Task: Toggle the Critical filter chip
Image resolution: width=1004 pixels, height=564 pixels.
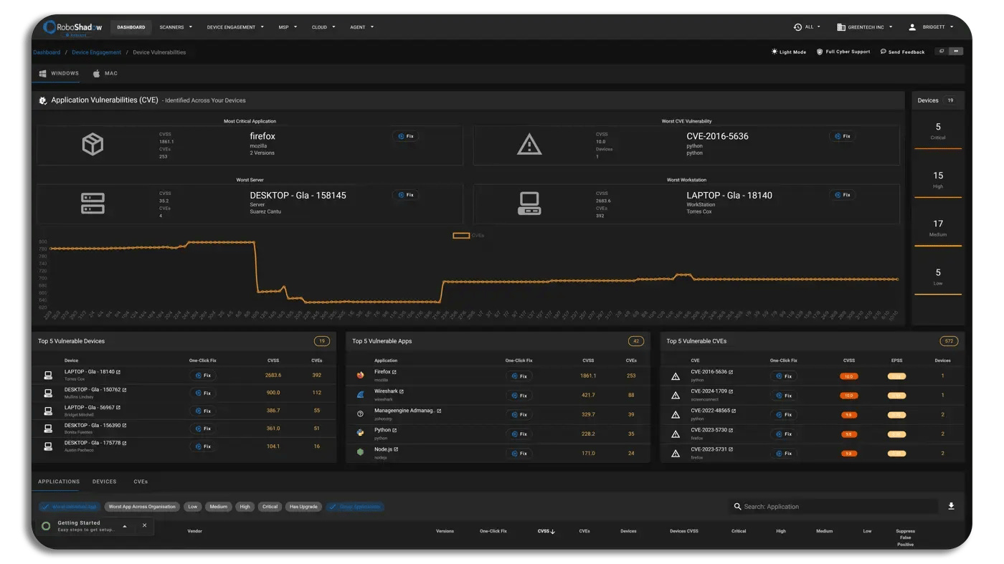Action: tap(270, 507)
